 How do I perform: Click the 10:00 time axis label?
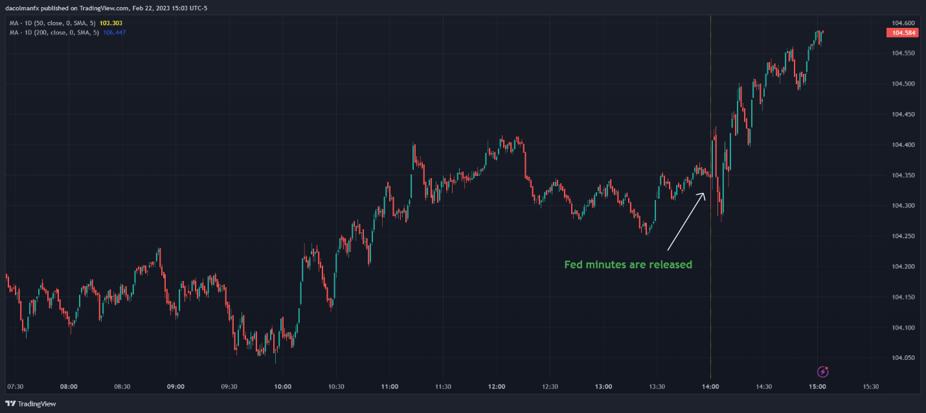point(283,386)
